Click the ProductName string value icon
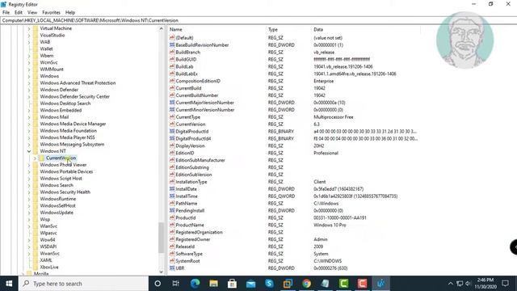Viewport: 517px width, 291px height. (172, 225)
